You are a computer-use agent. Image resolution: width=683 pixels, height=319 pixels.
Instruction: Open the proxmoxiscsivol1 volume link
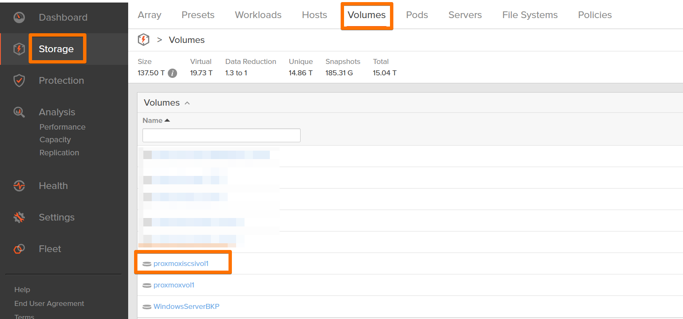[181, 263]
